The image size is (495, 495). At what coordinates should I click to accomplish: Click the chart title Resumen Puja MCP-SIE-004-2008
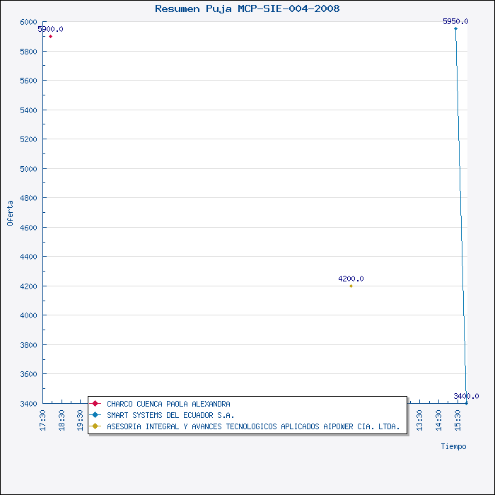248,8
